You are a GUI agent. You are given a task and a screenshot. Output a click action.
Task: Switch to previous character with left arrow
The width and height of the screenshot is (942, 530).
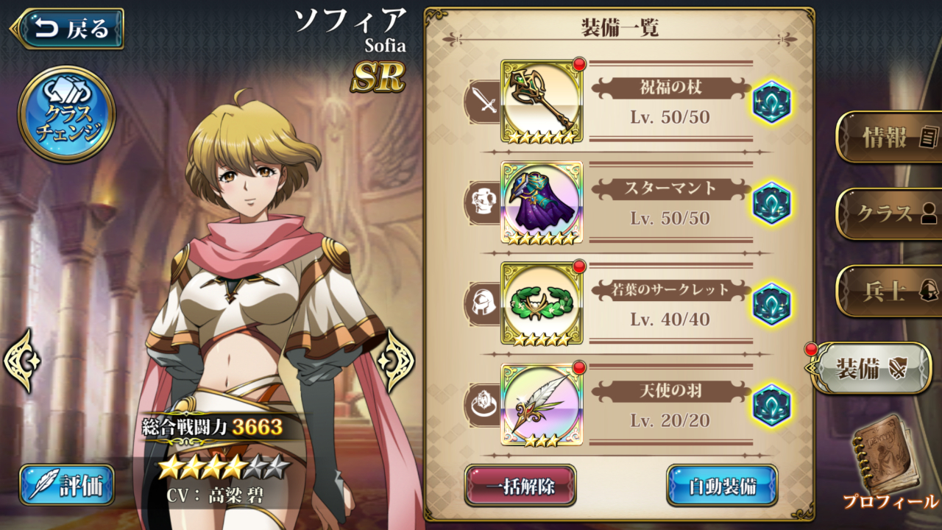coord(22,361)
